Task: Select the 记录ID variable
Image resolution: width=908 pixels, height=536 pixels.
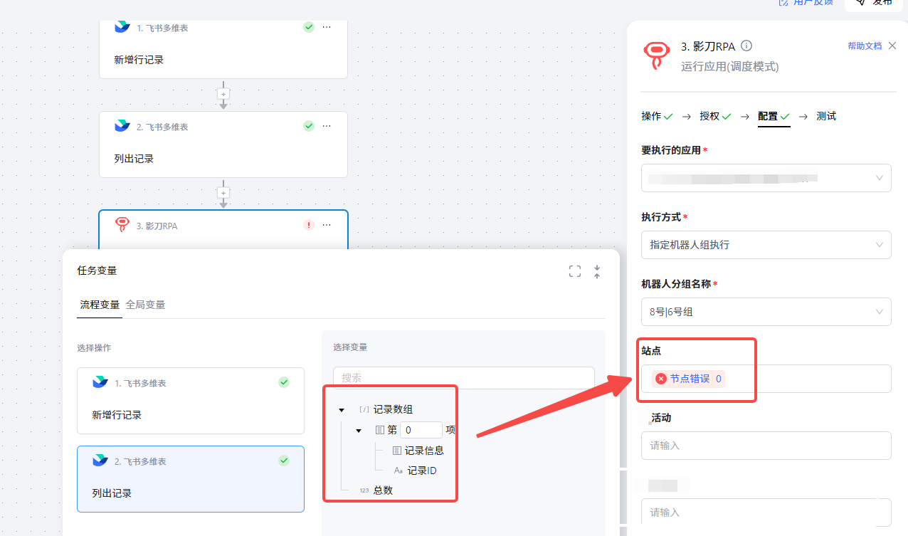Action: tap(422, 471)
